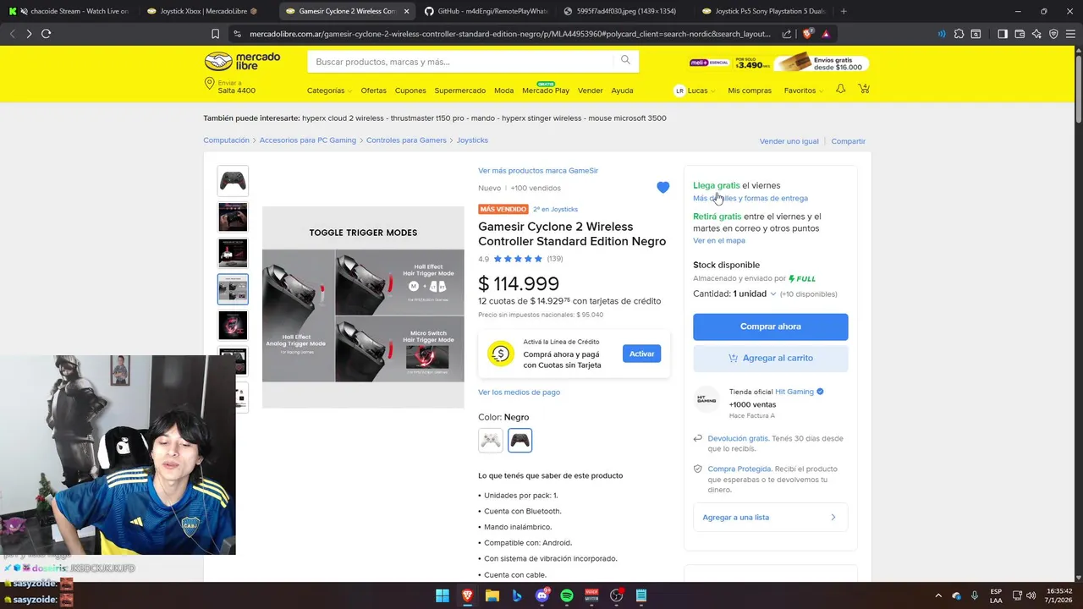This screenshot has width=1083, height=609.
Task: Click the Brave Shields lion icon
Action: pos(808,34)
